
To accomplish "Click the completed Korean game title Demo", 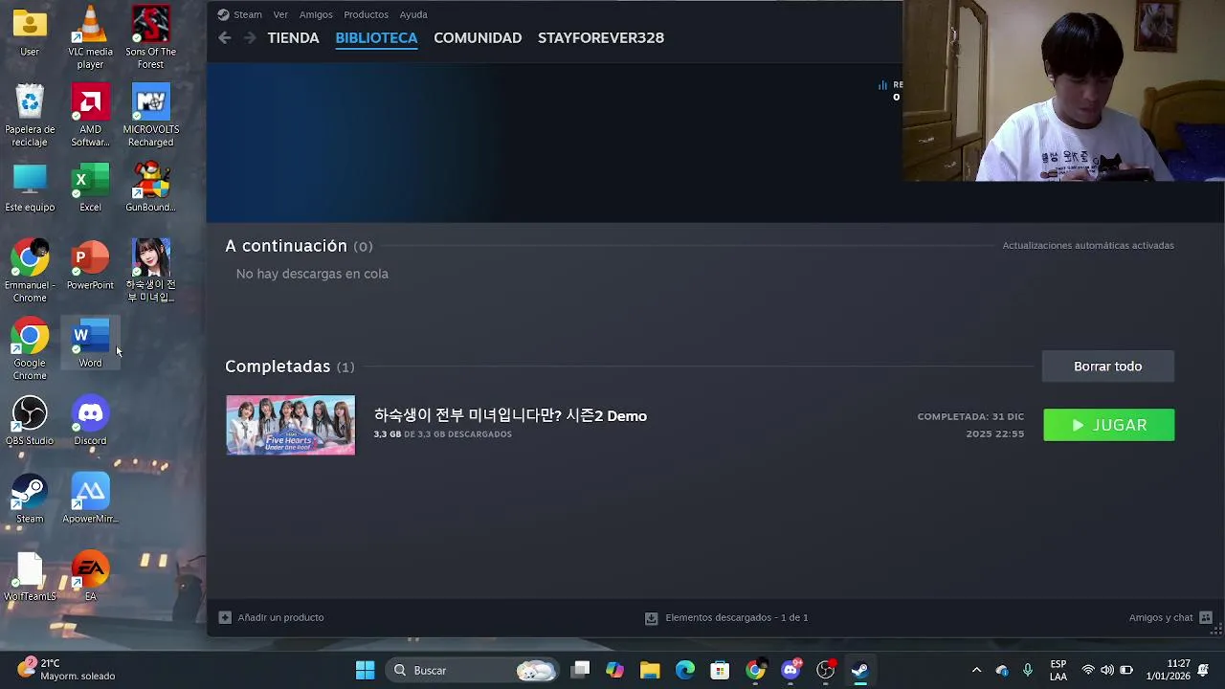I will point(510,415).
